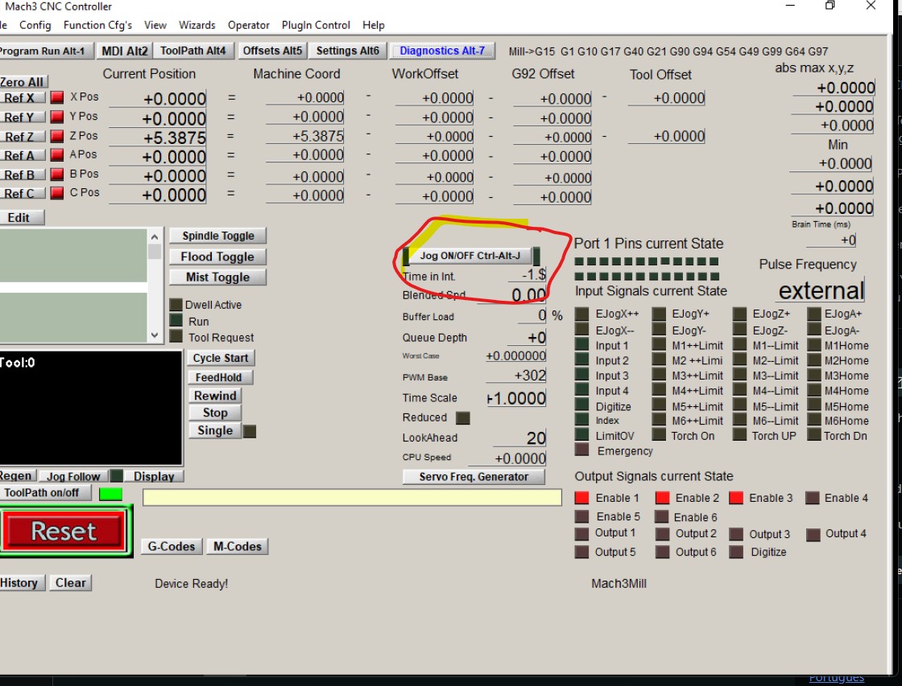Click the EJogX++ input LED

click(581, 314)
